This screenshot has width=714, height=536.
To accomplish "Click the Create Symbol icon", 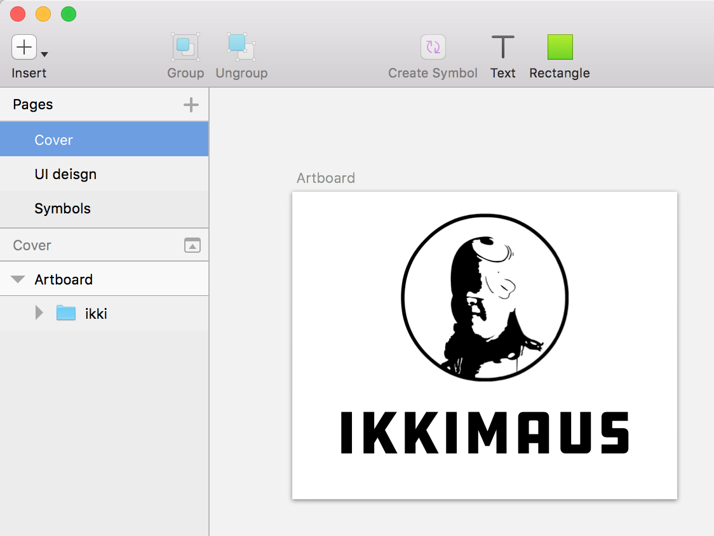I will pyautogui.click(x=433, y=47).
